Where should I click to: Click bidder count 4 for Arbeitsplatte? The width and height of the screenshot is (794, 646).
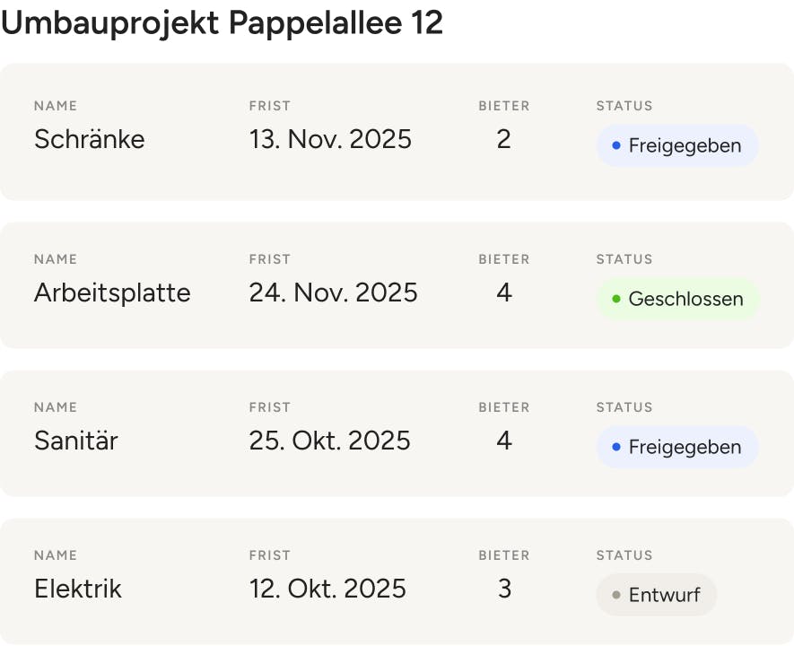(x=504, y=292)
